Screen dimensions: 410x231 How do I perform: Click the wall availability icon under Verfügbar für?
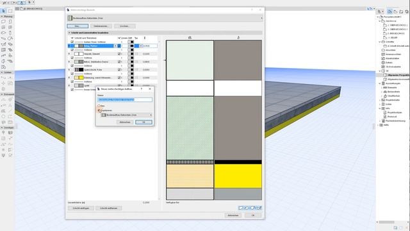[x=241, y=208]
